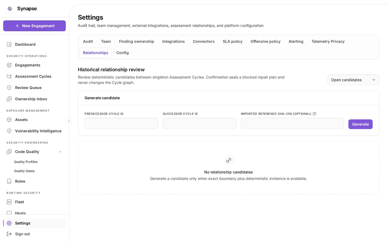Viewport: 388px width, 242px height.
Task: Focus the Predecessor Cycle ID field
Action: 122,123
